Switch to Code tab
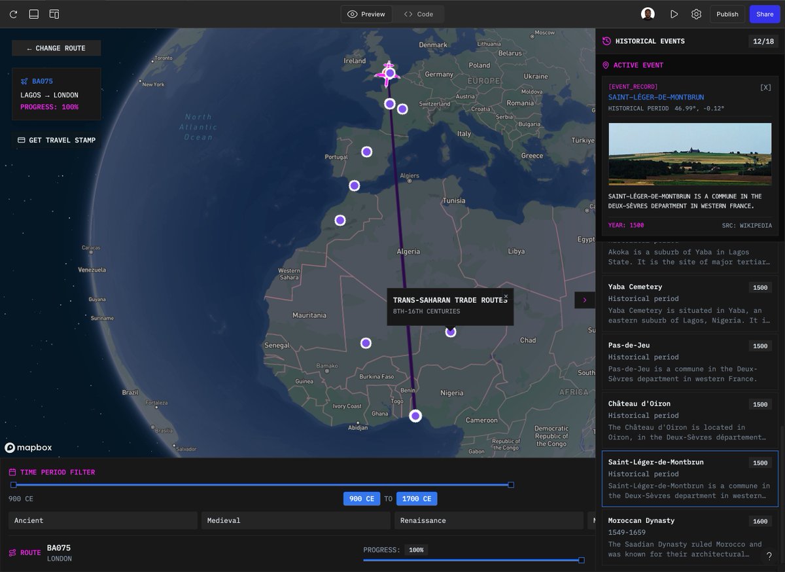 click(419, 14)
